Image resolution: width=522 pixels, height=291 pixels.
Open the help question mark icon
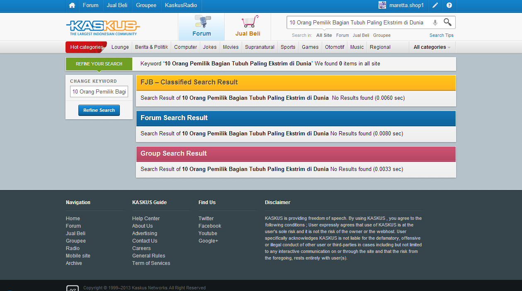pyautogui.click(x=449, y=5)
